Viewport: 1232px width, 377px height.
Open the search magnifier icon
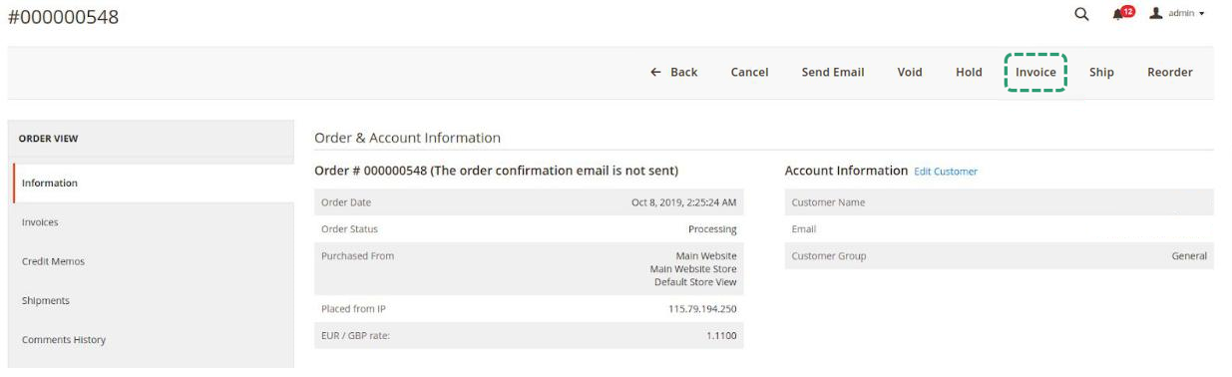(x=1081, y=14)
